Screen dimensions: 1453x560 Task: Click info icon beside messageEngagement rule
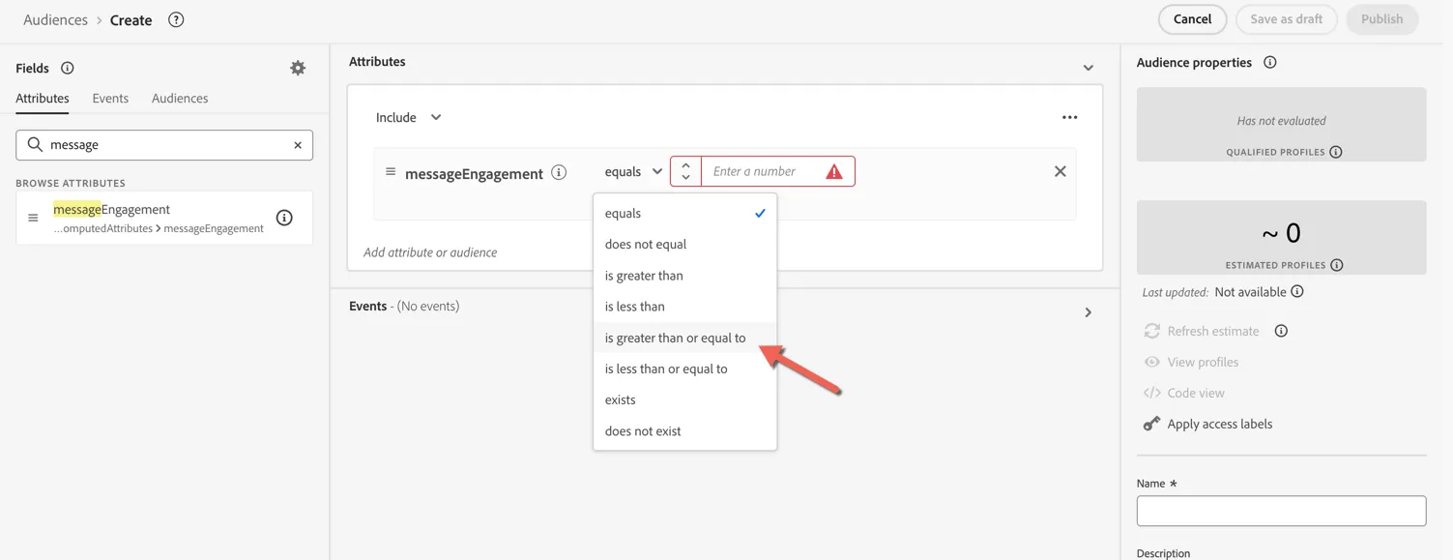(559, 172)
